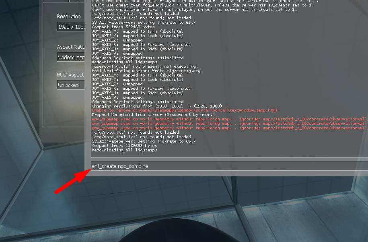Click 'Compact freed 1138688 bytes' line
Image resolution: width=368 pixels, height=242 pixels.
pos(124,146)
